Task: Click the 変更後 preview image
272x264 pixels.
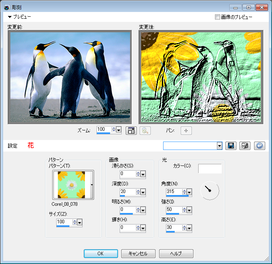Action: coord(200,77)
